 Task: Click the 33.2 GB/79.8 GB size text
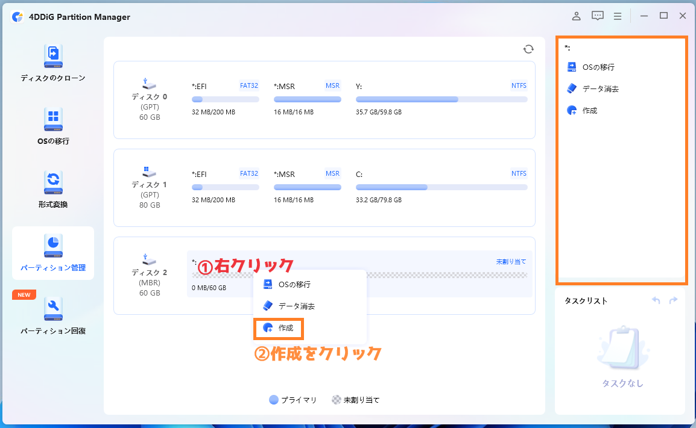click(379, 200)
